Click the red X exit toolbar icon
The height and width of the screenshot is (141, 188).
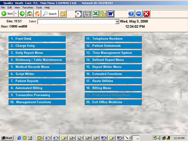pyautogui.click(x=146, y=14)
